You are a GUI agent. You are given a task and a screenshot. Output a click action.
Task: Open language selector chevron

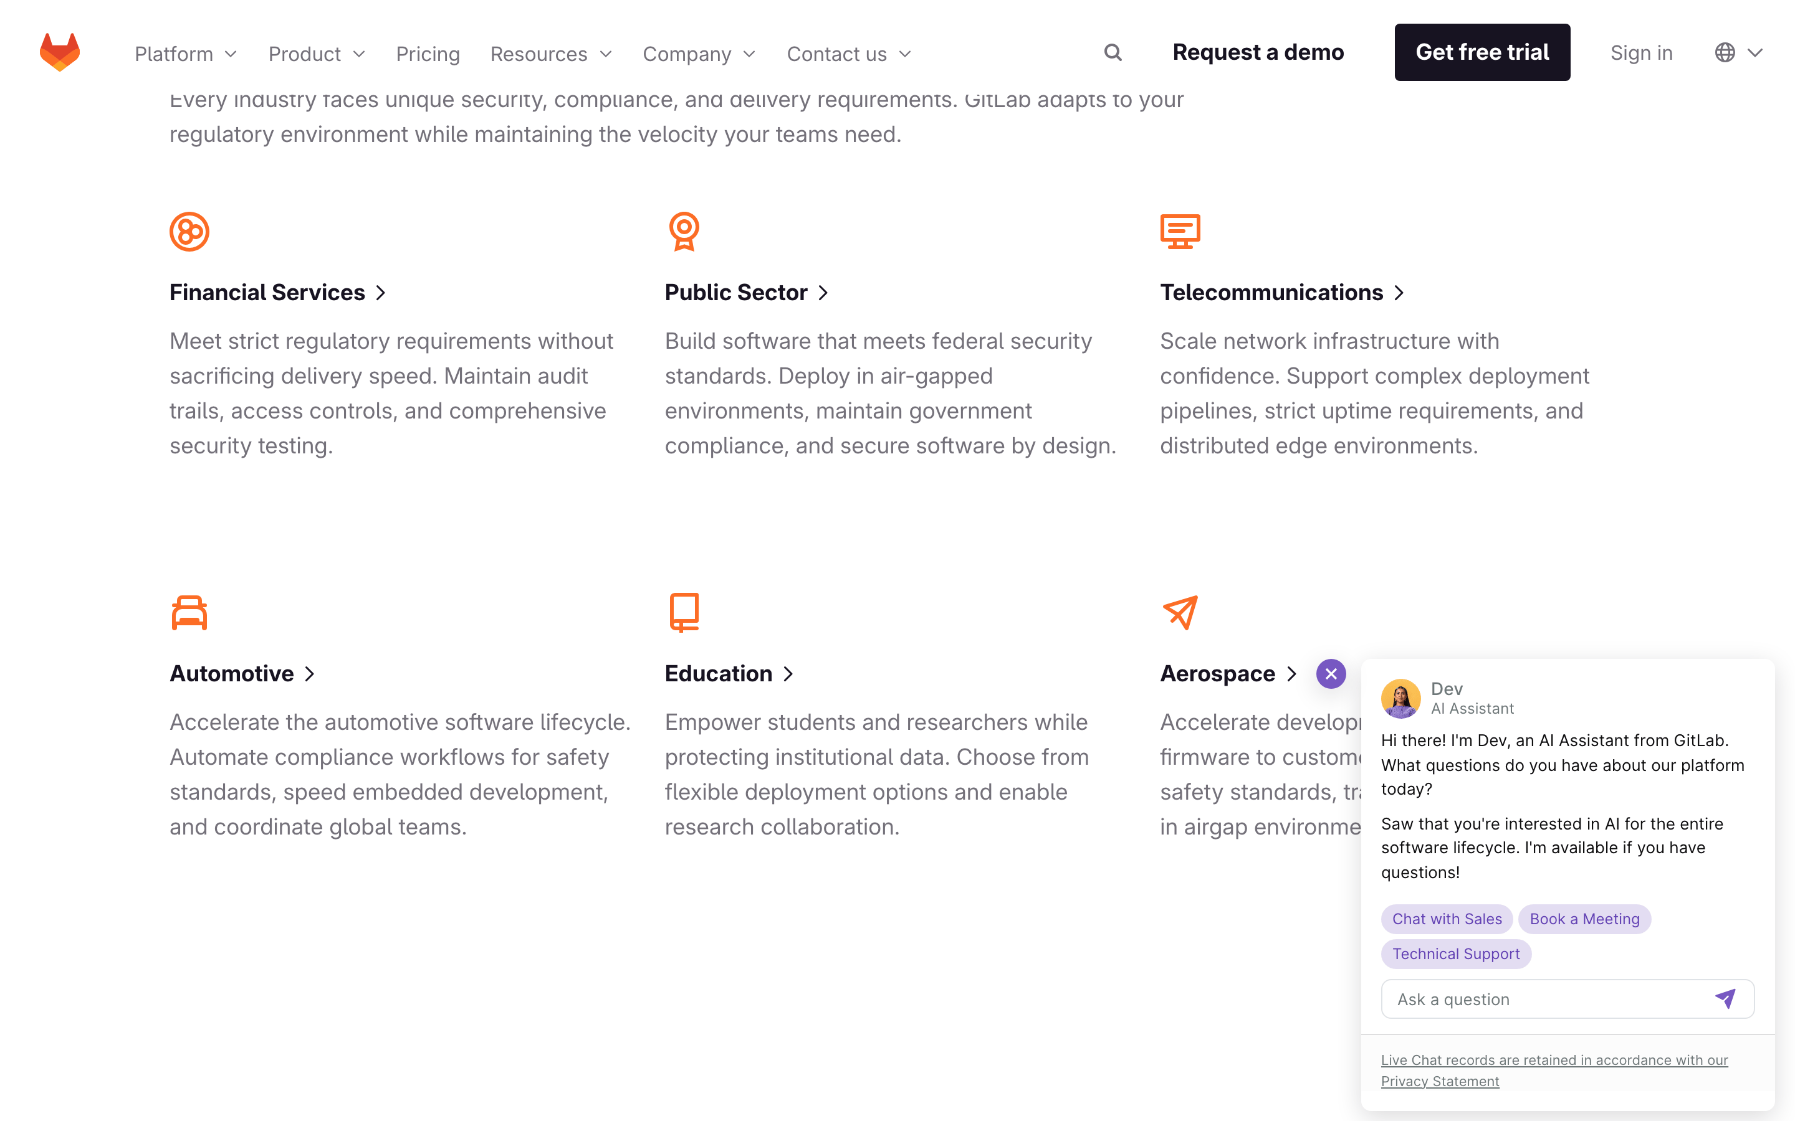point(1755,53)
